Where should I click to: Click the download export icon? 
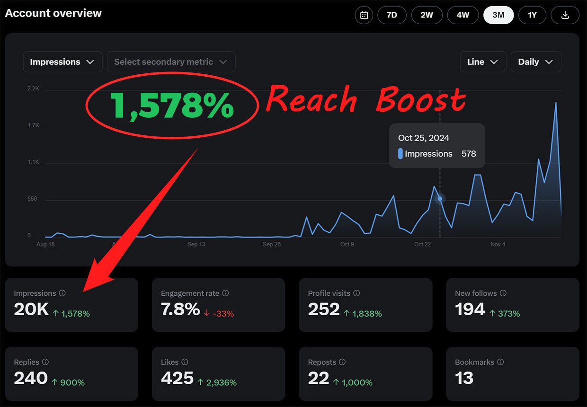565,15
